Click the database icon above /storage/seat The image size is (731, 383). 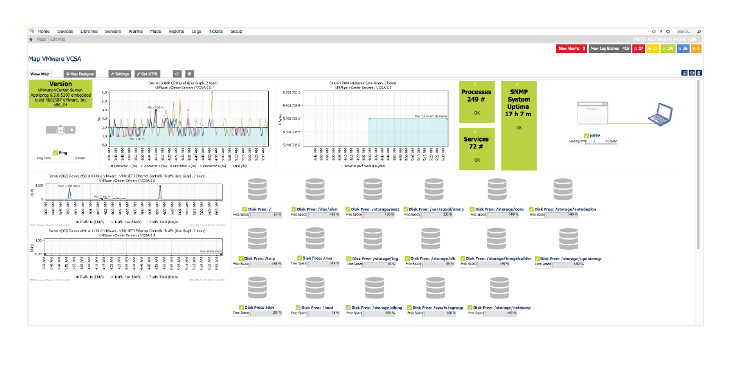[x=373, y=190]
